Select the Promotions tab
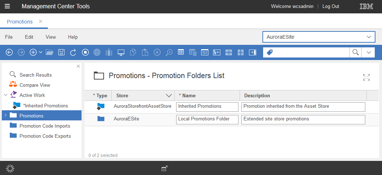The image size is (382, 175). (20, 22)
